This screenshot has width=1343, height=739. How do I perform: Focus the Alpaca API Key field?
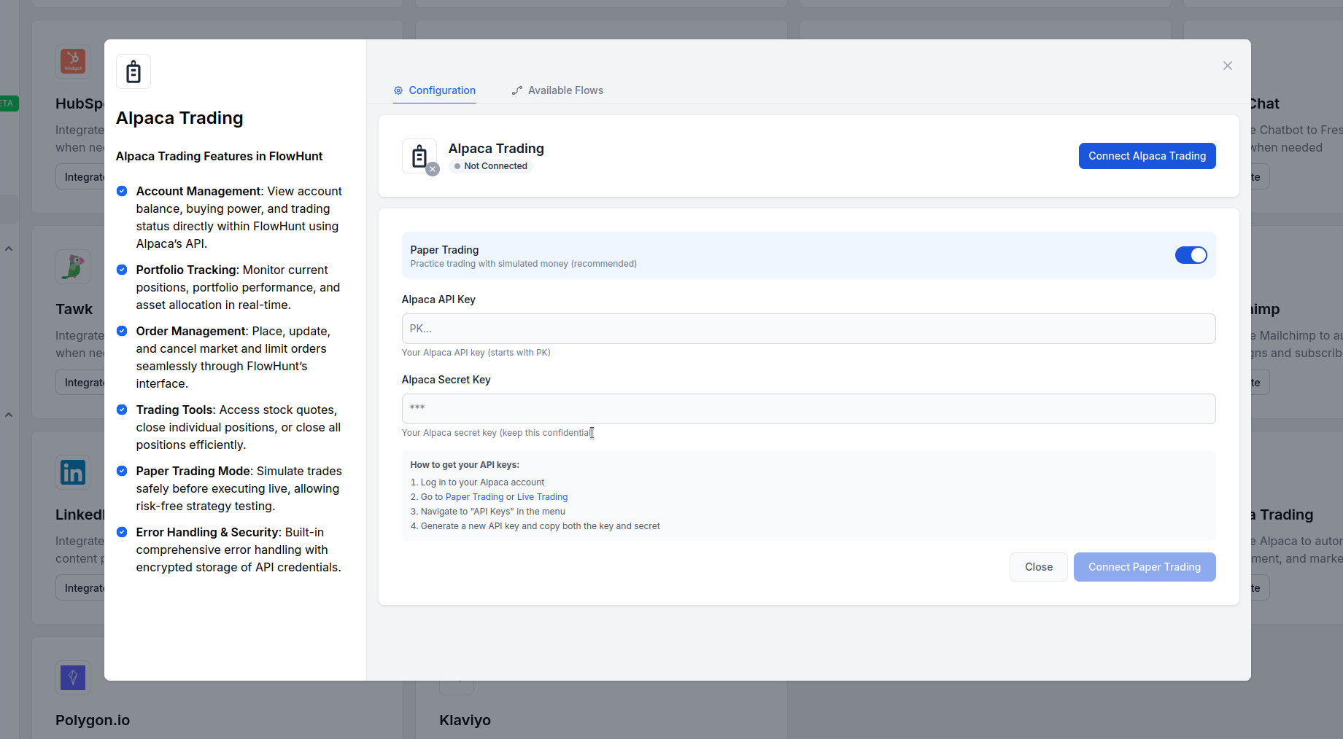808,329
